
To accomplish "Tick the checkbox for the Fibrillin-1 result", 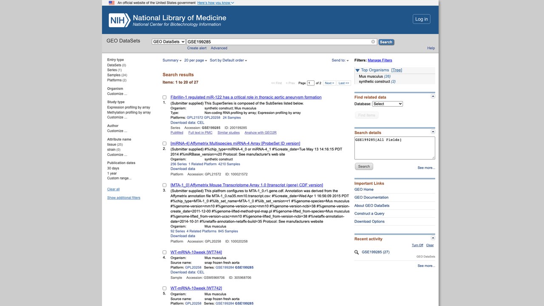I will 164,97.
